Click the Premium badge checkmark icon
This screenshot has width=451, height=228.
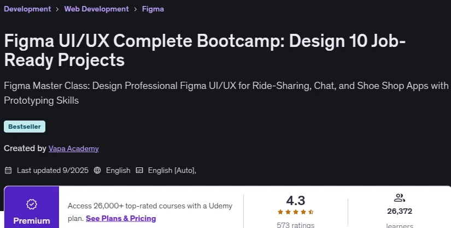[32, 204]
